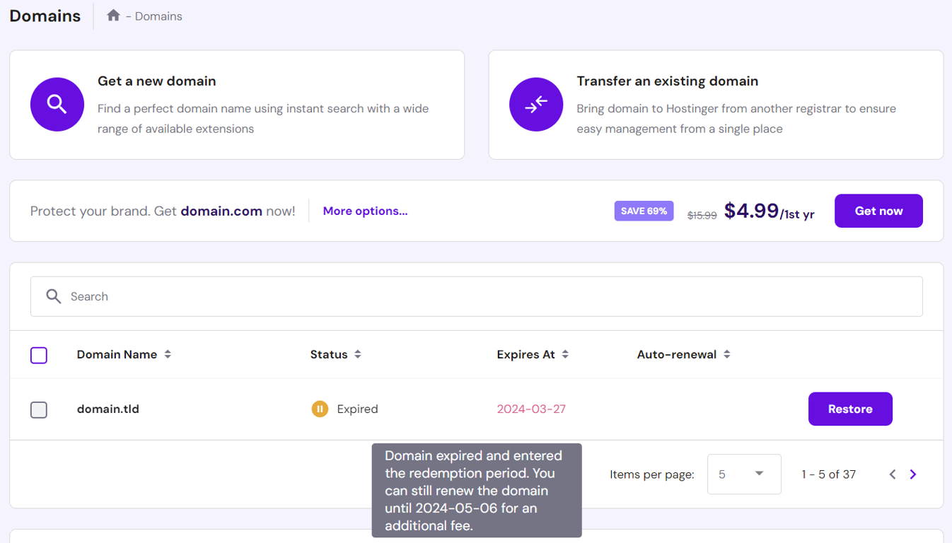Click the previous page chevron

pos(893,474)
